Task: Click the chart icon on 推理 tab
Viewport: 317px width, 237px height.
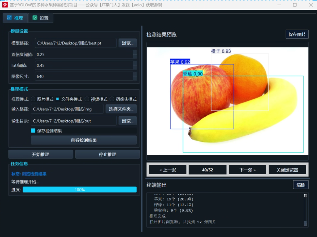Action: coord(9,18)
